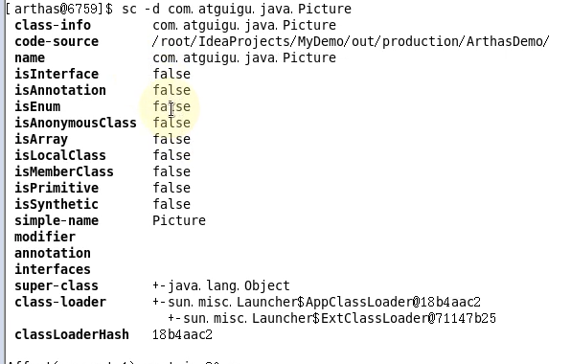Click the isEnum false value
Screen dimensions: 571x364
pos(171,106)
